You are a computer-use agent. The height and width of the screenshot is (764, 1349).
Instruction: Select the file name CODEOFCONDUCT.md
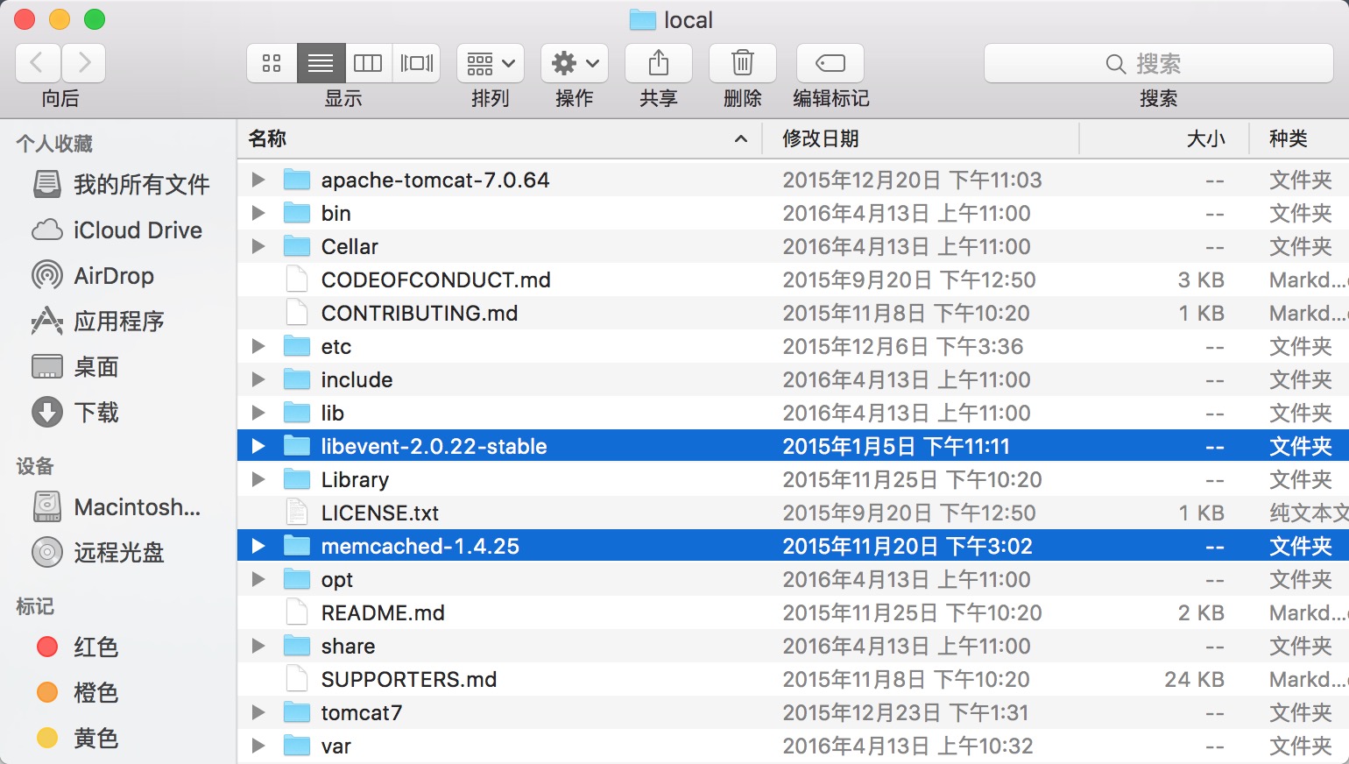(x=435, y=279)
